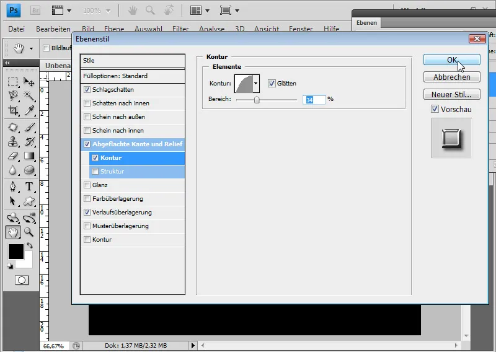Toggle Verlaufsüberlagerung checkbox

pos(87,212)
